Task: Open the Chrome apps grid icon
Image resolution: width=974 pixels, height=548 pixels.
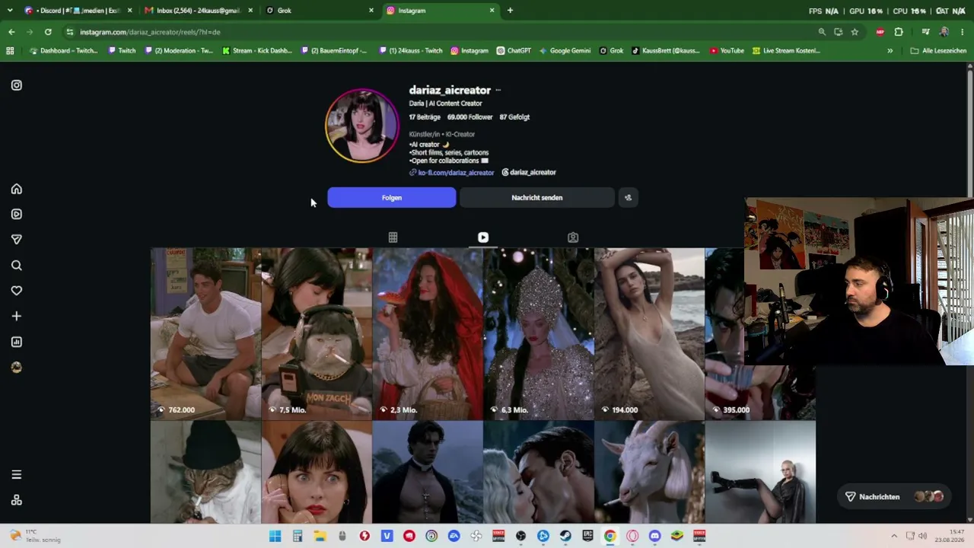Action: coord(10,51)
